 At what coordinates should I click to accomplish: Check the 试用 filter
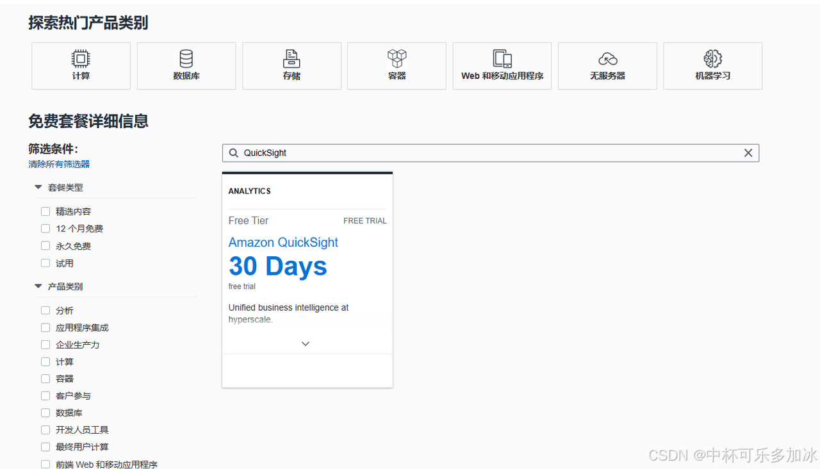click(x=45, y=263)
